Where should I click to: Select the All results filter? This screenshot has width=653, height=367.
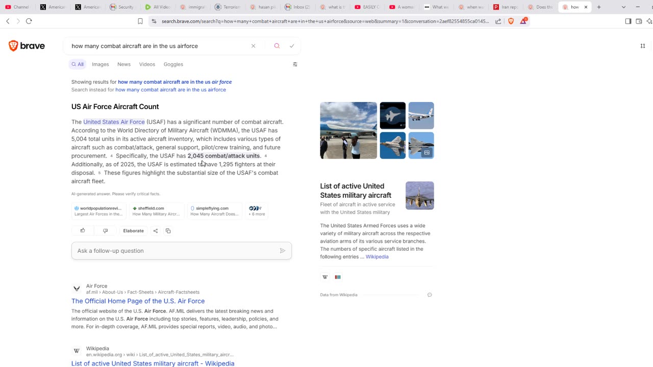78,64
